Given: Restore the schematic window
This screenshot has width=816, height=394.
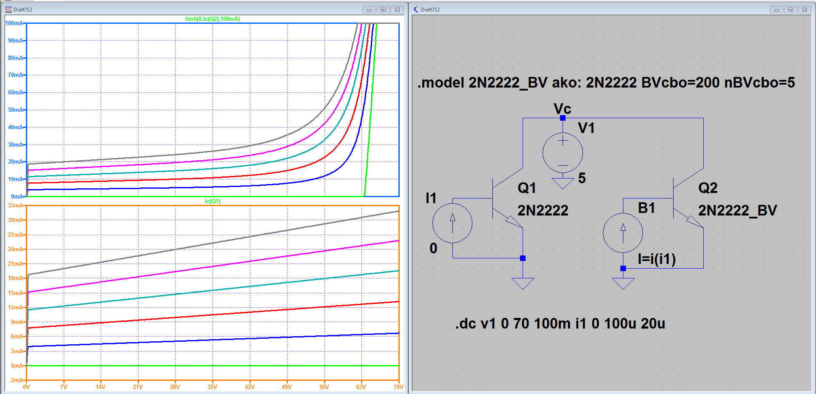Looking at the screenshot, I should point(790,9).
